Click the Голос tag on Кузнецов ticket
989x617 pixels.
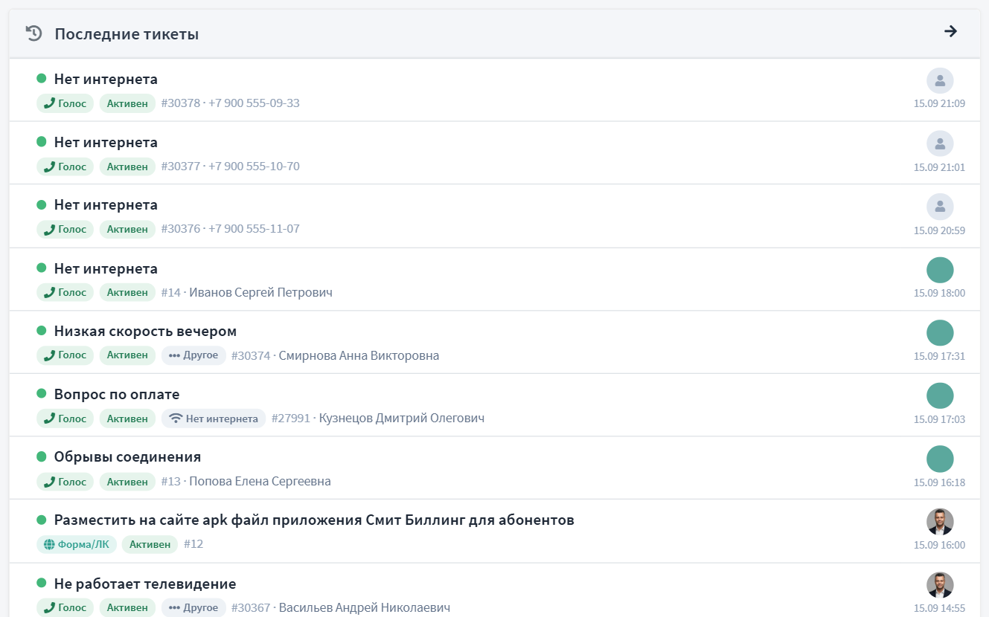click(x=65, y=419)
